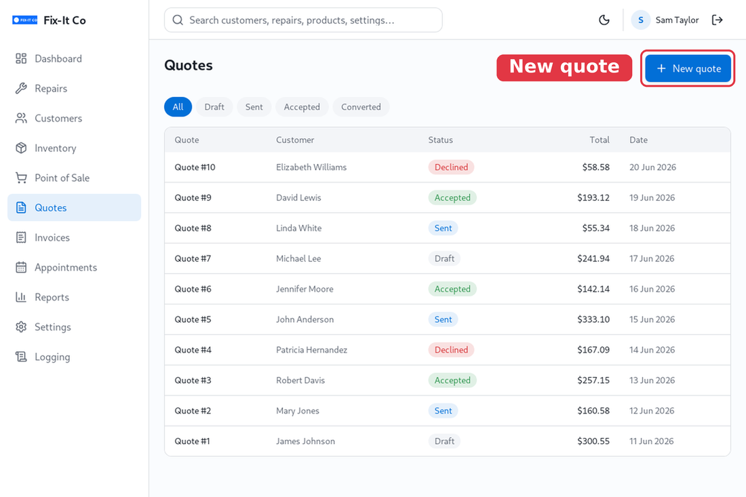Click the Total column header
This screenshot has height=497, width=746.
click(x=600, y=140)
